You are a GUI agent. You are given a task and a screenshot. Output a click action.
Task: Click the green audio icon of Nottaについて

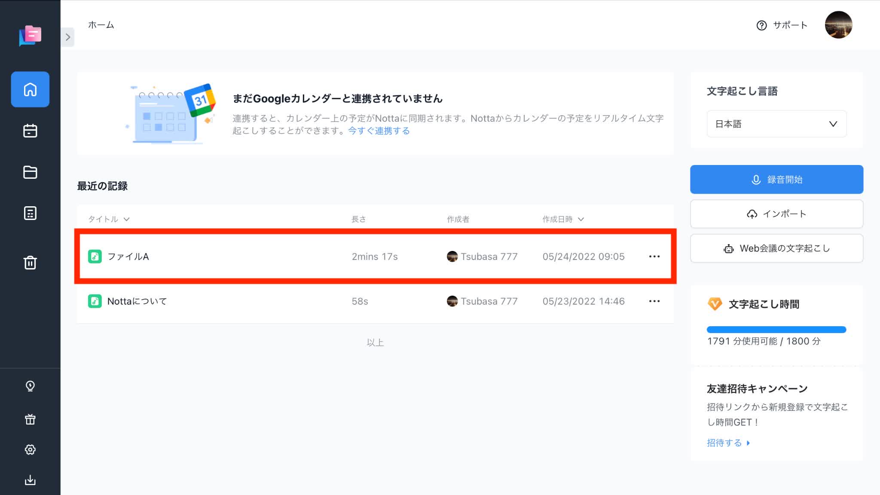pyautogui.click(x=95, y=301)
